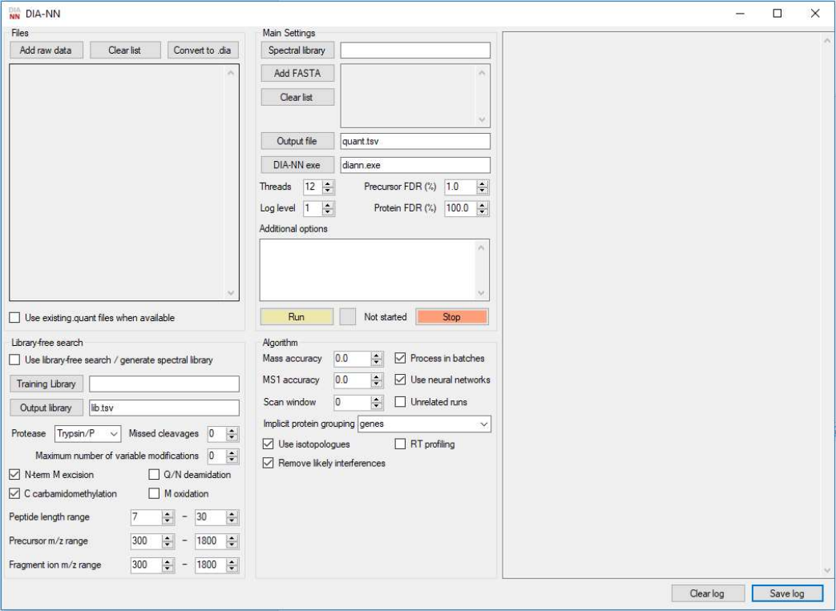Click the FASTA list scrollbar
Viewport: 836px width, 611px height.
click(x=483, y=96)
